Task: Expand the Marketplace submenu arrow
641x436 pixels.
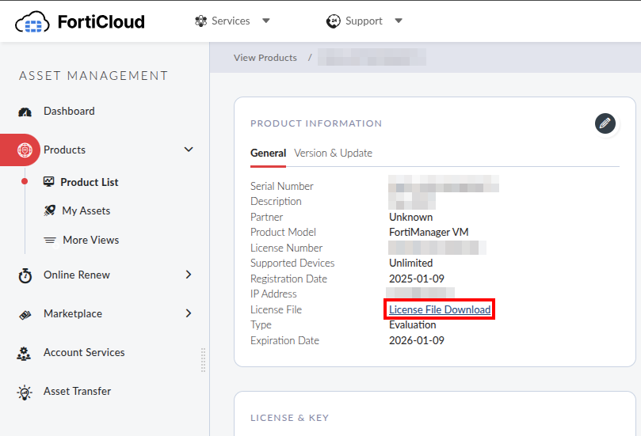Action: [189, 313]
